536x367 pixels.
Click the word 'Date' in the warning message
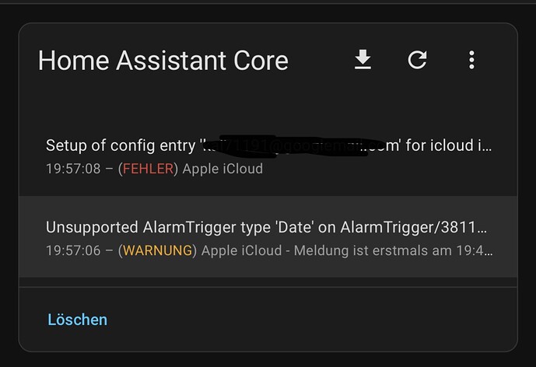293,228
